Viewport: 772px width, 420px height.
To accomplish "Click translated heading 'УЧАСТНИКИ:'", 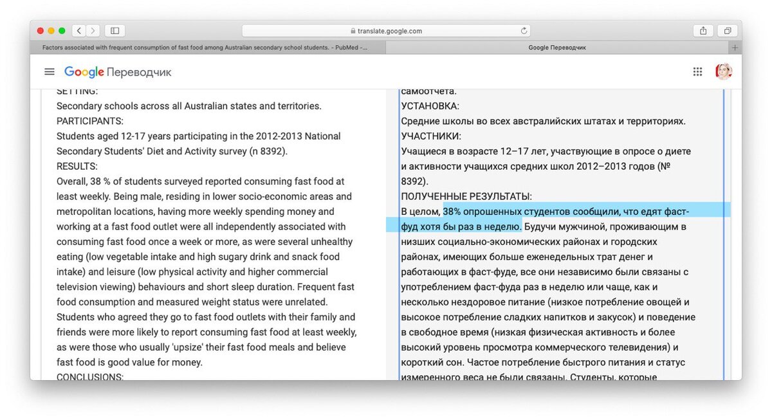I will coord(431,136).
